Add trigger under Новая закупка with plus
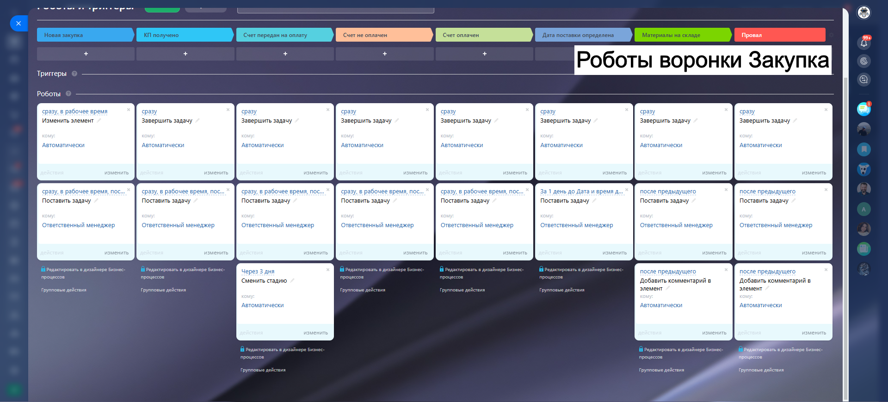This screenshot has height=402, width=888. click(x=86, y=54)
